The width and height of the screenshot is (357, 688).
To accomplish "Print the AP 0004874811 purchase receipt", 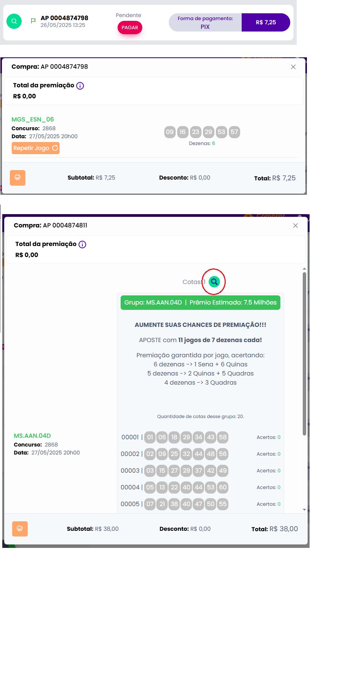I will pos(20,529).
